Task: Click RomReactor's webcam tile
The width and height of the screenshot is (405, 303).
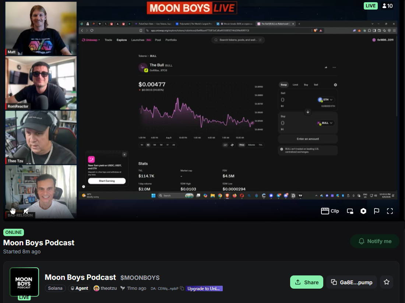Action: point(41,83)
